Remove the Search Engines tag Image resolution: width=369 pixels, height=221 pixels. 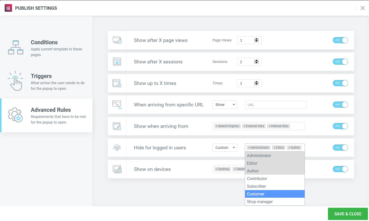click(x=217, y=126)
